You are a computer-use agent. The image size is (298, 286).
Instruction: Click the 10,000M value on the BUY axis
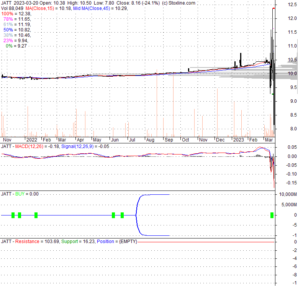(x=286, y=194)
